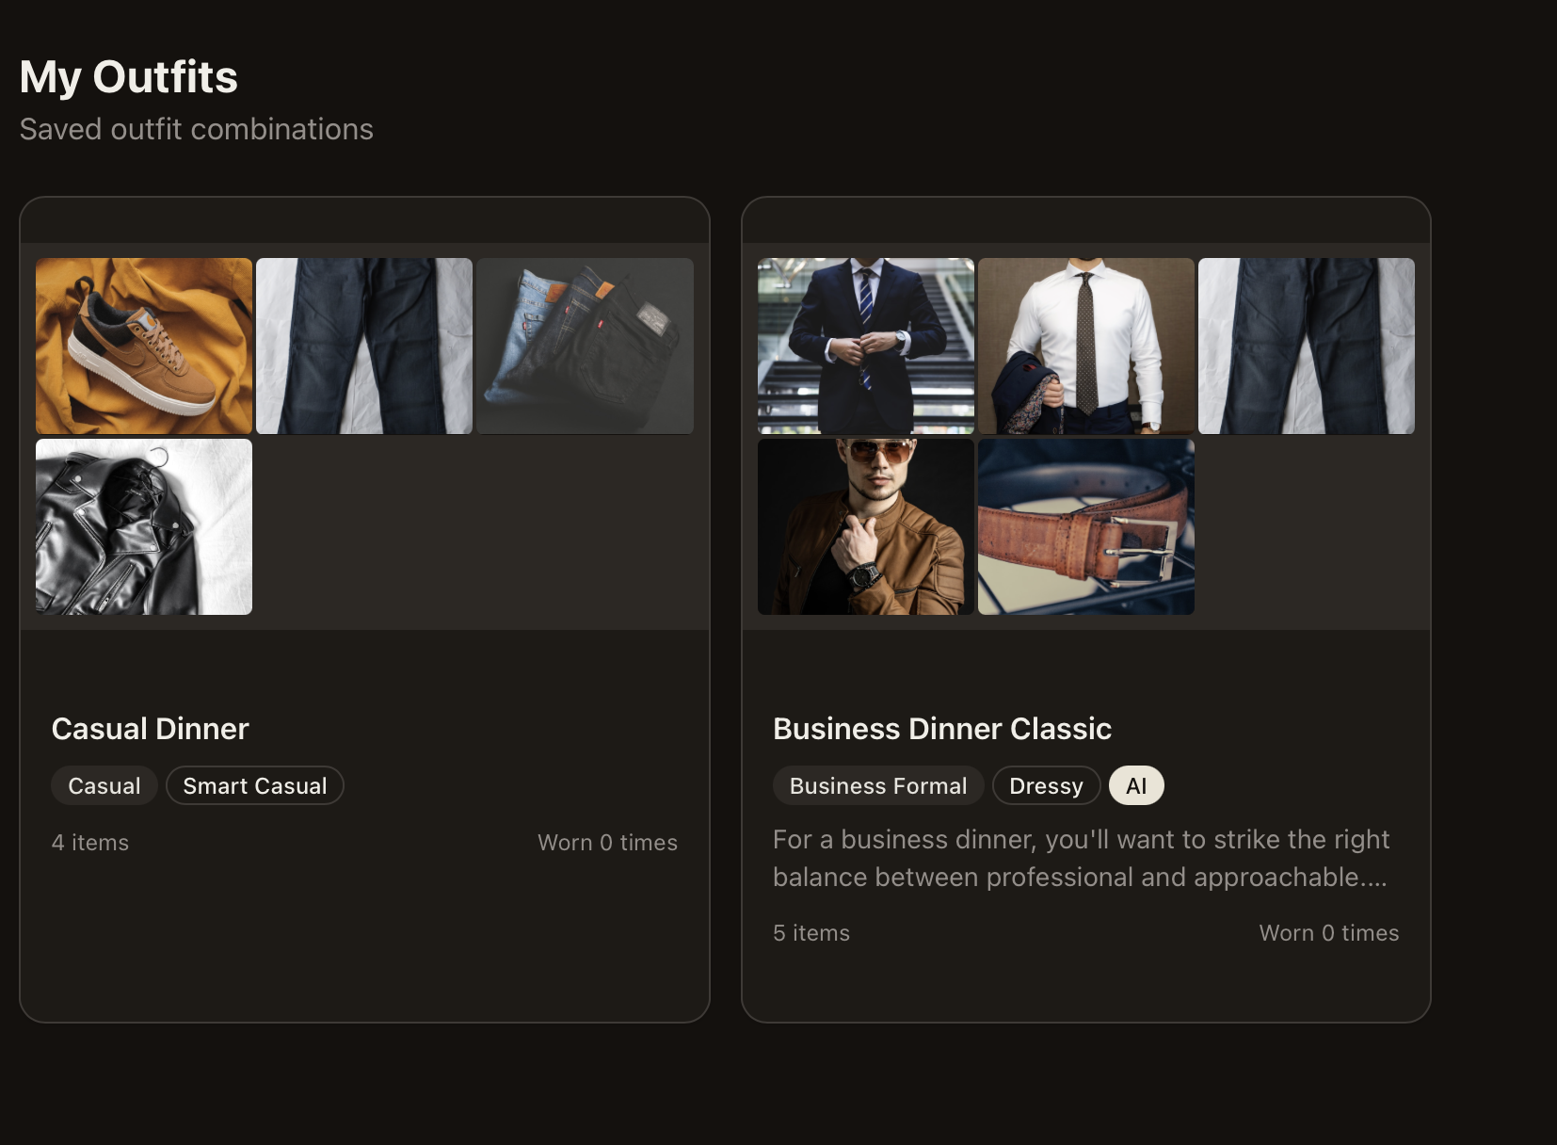Click the 4 items count label
1557x1145 pixels.
coord(90,843)
